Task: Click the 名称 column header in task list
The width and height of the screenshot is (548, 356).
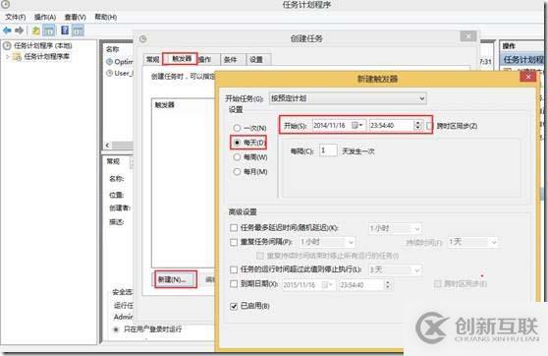Action: [113, 49]
